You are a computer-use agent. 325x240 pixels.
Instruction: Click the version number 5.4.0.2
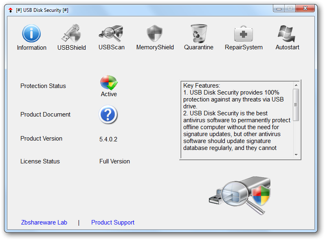108,139
